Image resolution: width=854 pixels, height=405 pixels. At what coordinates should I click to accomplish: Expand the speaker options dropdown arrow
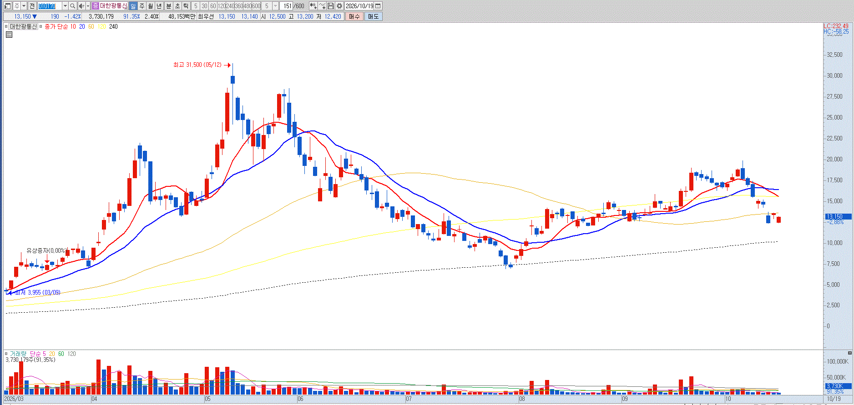pyautogui.click(x=88, y=6)
